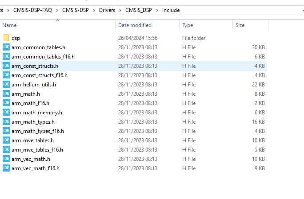The width and height of the screenshot is (304, 199).
Task: Click the arm_mve_tables_f16.h file icon
Action: [6, 149]
